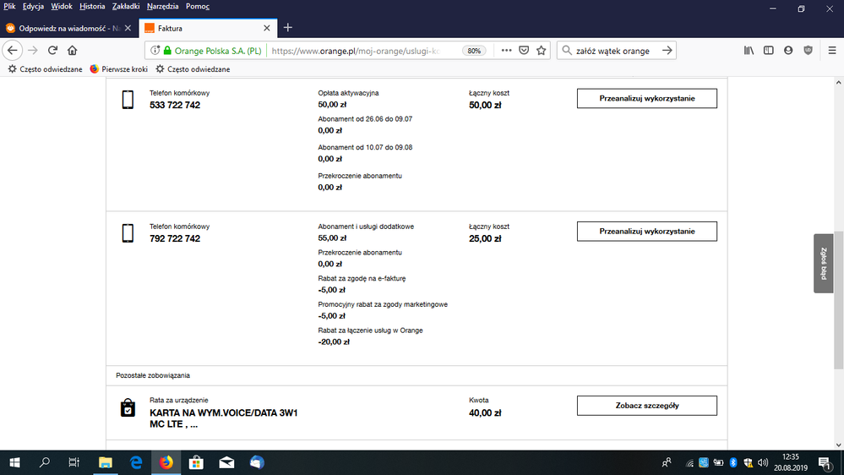Analyze usage for number 533 722 742
This screenshot has width=844, height=475.
tap(647, 99)
